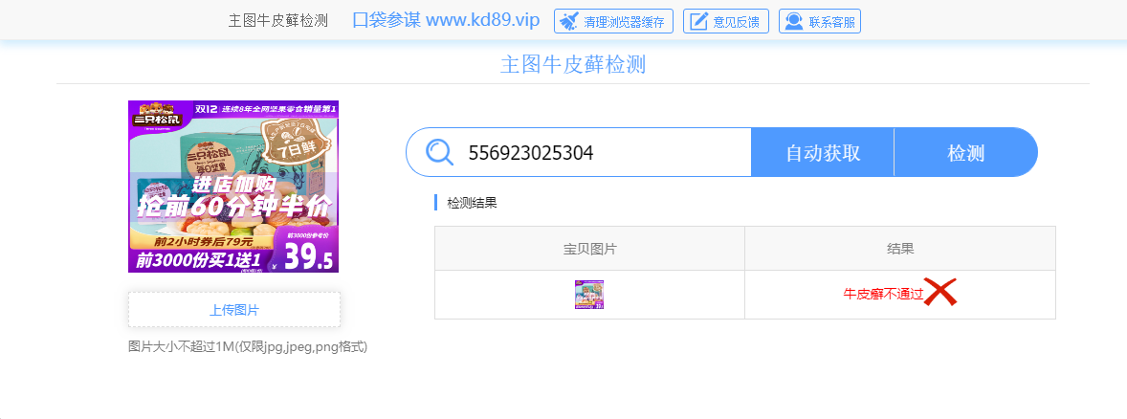Select the 结果 column header

pyautogui.click(x=900, y=249)
